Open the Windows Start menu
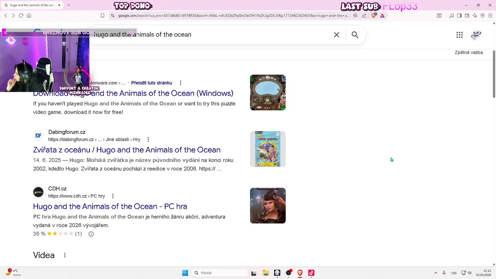This screenshot has width=496, height=279. 185,273
